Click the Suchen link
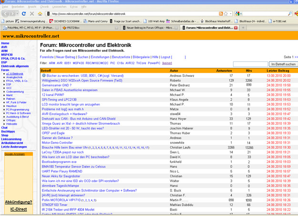298x216 pixels. (83, 57)
